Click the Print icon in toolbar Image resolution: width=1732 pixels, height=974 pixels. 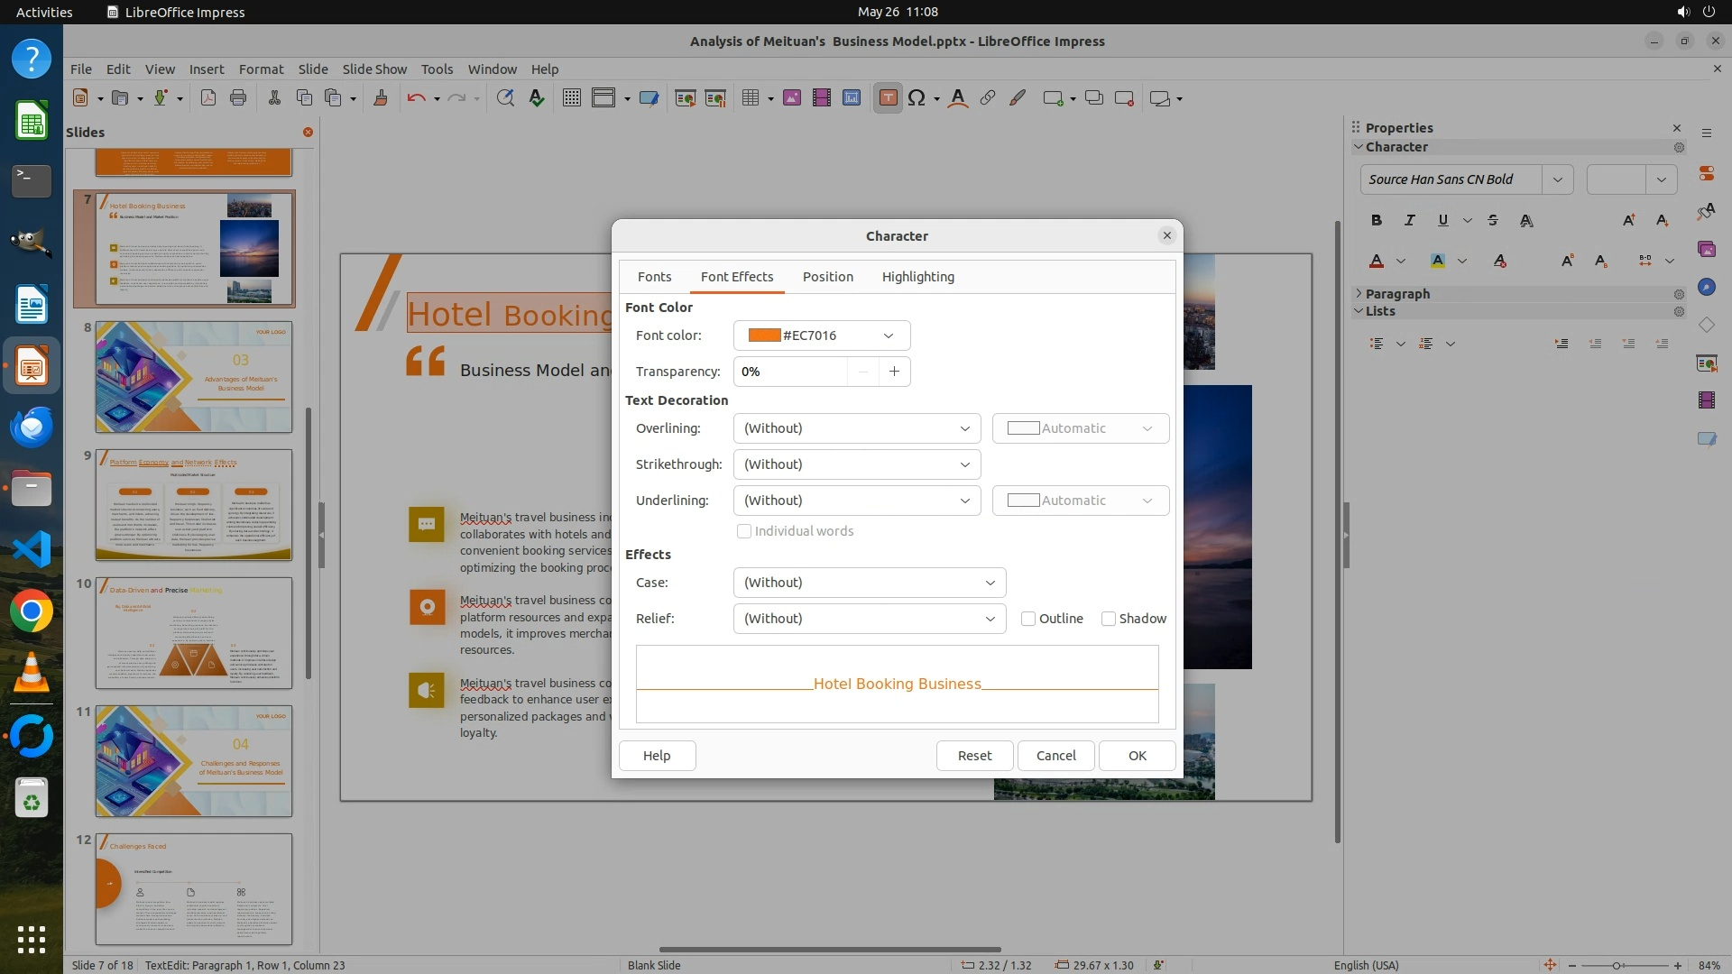(x=238, y=98)
